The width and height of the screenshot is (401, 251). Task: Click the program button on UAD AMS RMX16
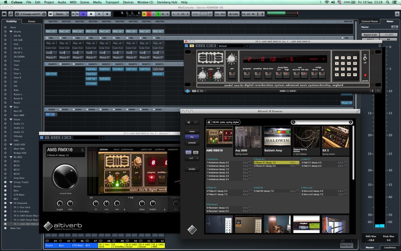[x=247, y=75]
